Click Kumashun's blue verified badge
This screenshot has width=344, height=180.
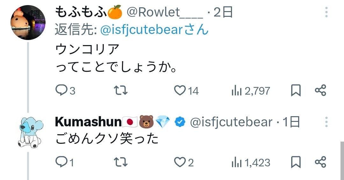(x=181, y=122)
